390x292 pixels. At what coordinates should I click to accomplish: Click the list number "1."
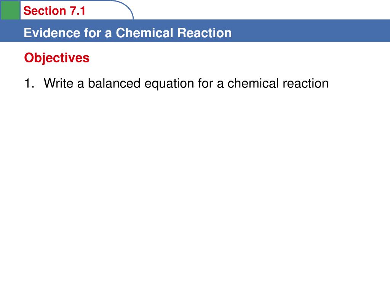tap(29, 83)
